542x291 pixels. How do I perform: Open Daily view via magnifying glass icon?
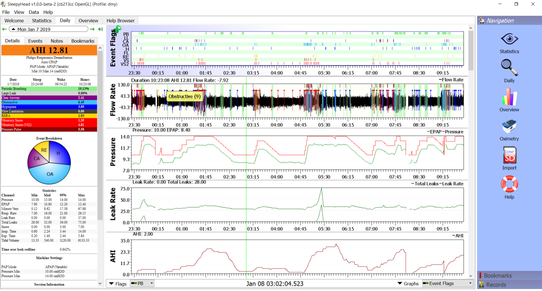[509, 68]
